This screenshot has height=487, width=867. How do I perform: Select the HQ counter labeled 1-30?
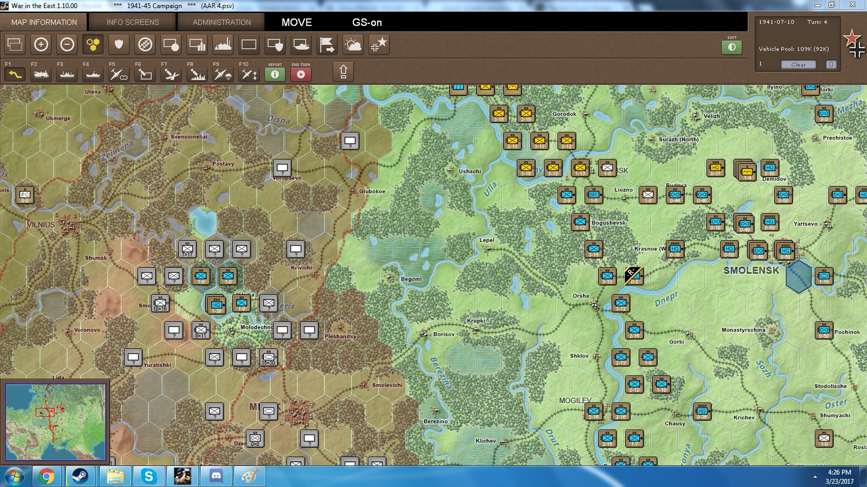(x=216, y=304)
